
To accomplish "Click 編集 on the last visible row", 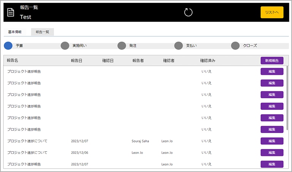I will pos(271,164).
